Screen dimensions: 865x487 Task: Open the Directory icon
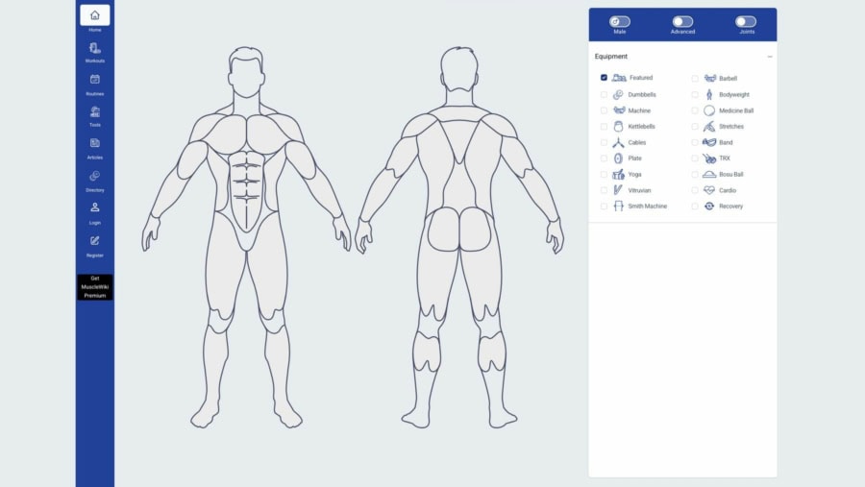coord(94,176)
